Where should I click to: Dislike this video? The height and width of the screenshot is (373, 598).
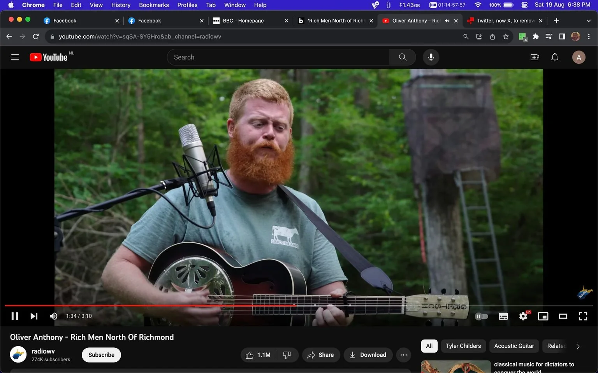click(x=287, y=355)
